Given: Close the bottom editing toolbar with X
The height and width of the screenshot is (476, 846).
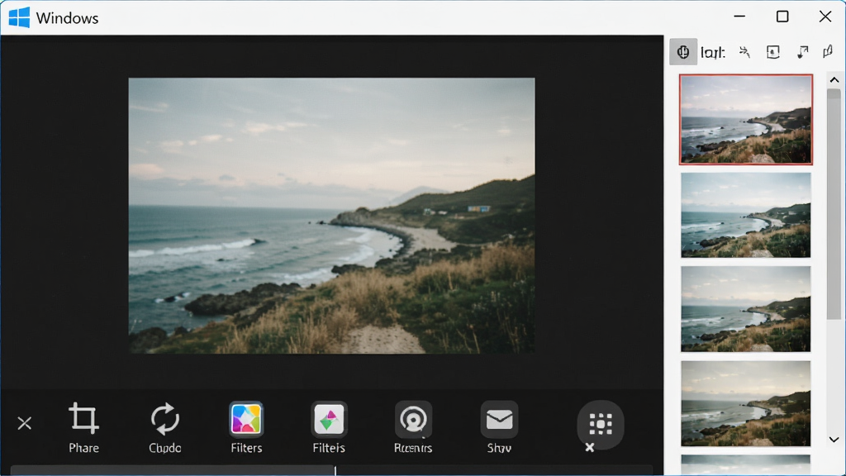Looking at the screenshot, I should pyautogui.click(x=24, y=423).
